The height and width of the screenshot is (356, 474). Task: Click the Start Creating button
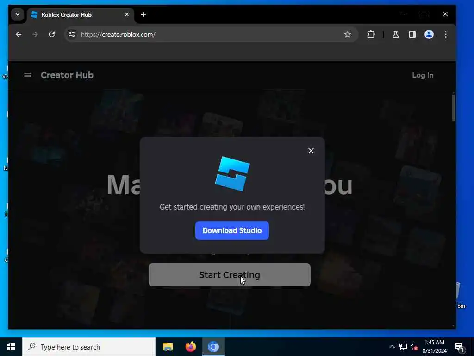(x=230, y=275)
